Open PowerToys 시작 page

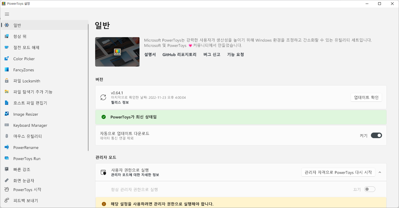[x=45, y=189]
